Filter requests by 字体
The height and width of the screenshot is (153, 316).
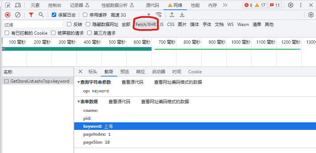click(x=207, y=25)
